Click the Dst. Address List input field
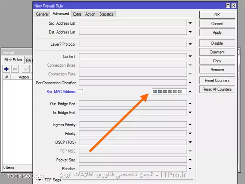This screenshot has height=184, width=245. [133, 32]
